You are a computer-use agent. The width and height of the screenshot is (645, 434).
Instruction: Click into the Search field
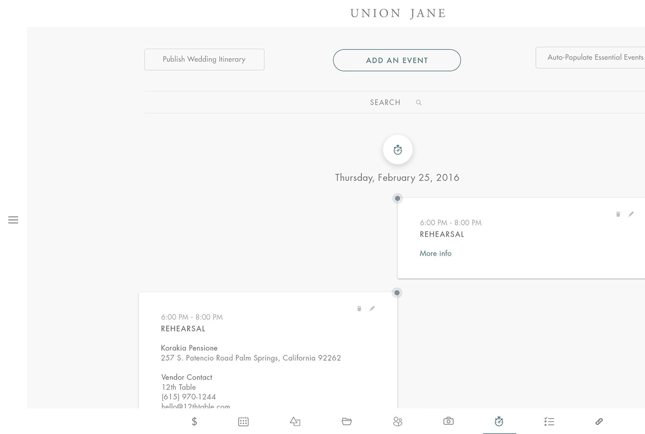point(385,102)
